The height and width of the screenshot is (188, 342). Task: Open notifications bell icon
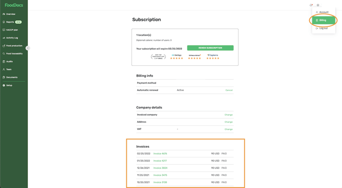[x=311, y=5]
